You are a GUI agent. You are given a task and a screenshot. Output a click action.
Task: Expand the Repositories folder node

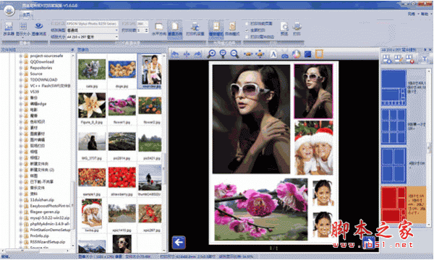click(20, 68)
